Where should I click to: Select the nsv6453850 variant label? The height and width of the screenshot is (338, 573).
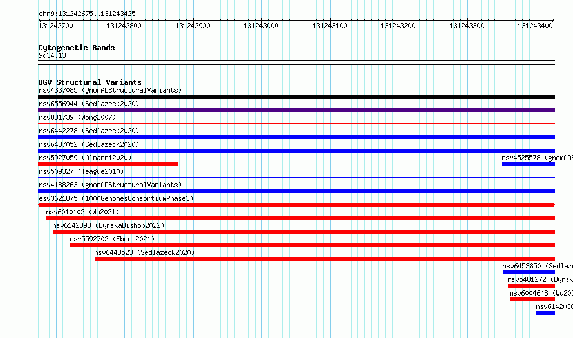pyautogui.click(x=538, y=266)
